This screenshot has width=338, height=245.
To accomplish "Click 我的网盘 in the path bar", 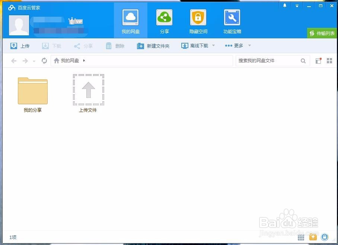I will click(70, 61).
